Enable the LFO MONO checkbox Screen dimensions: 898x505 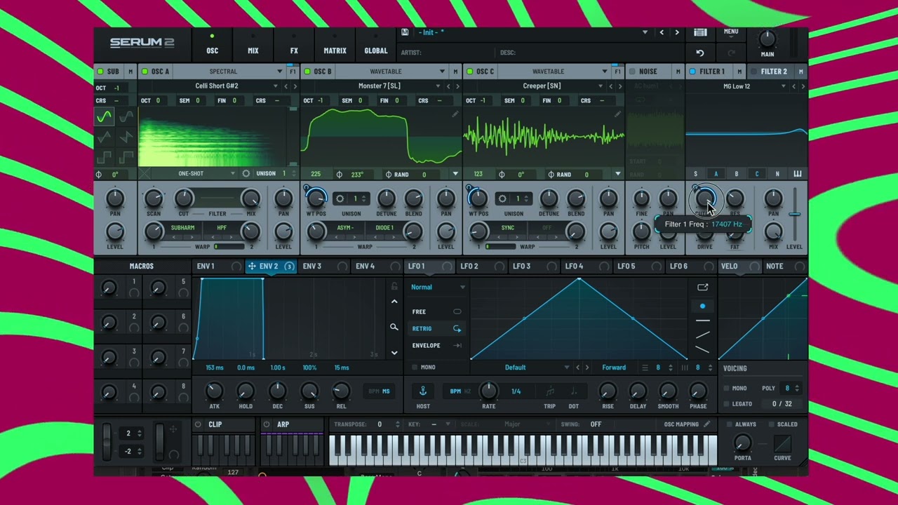pyautogui.click(x=415, y=368)
